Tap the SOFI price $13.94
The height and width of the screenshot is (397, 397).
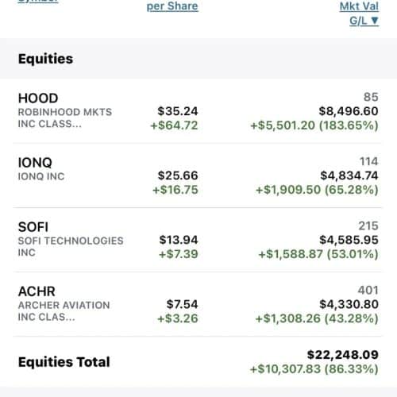tap(179, 240)
